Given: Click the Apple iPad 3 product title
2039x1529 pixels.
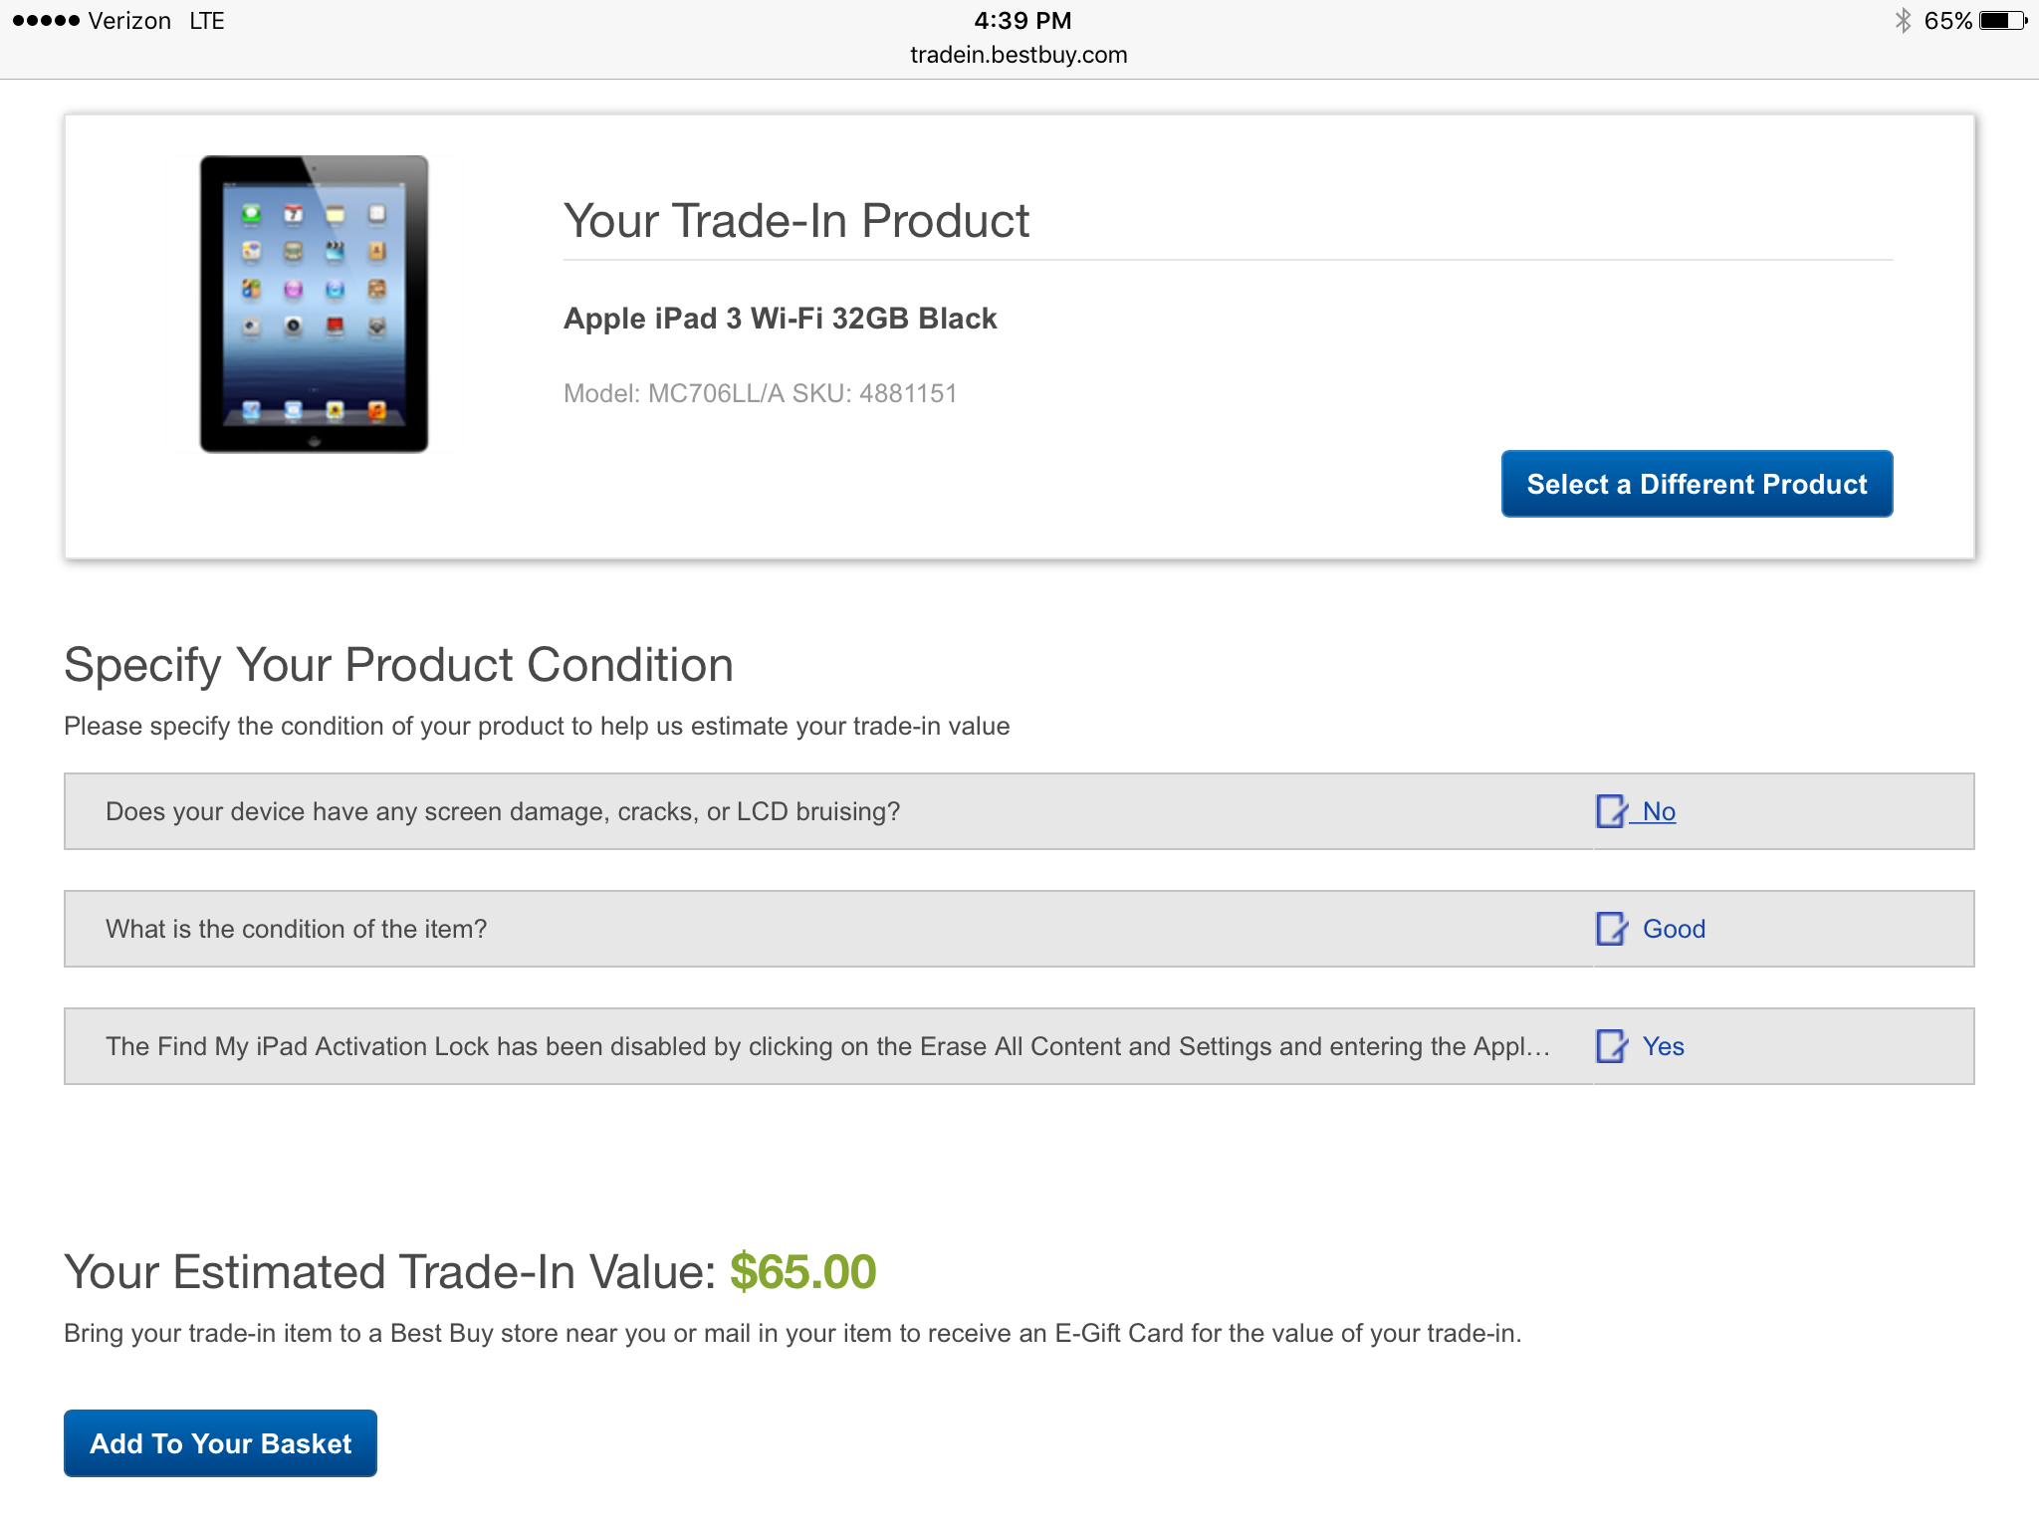Looking at the screenshot, I should [x=780, y=319].
